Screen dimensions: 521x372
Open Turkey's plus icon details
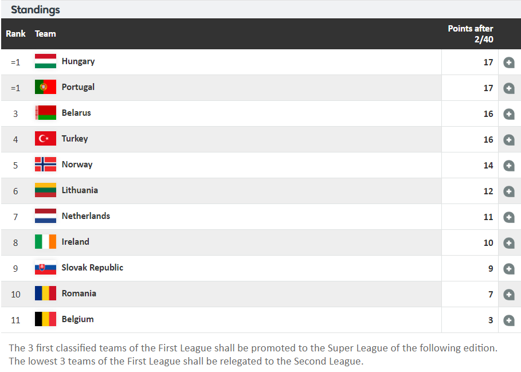coord(509,140)
